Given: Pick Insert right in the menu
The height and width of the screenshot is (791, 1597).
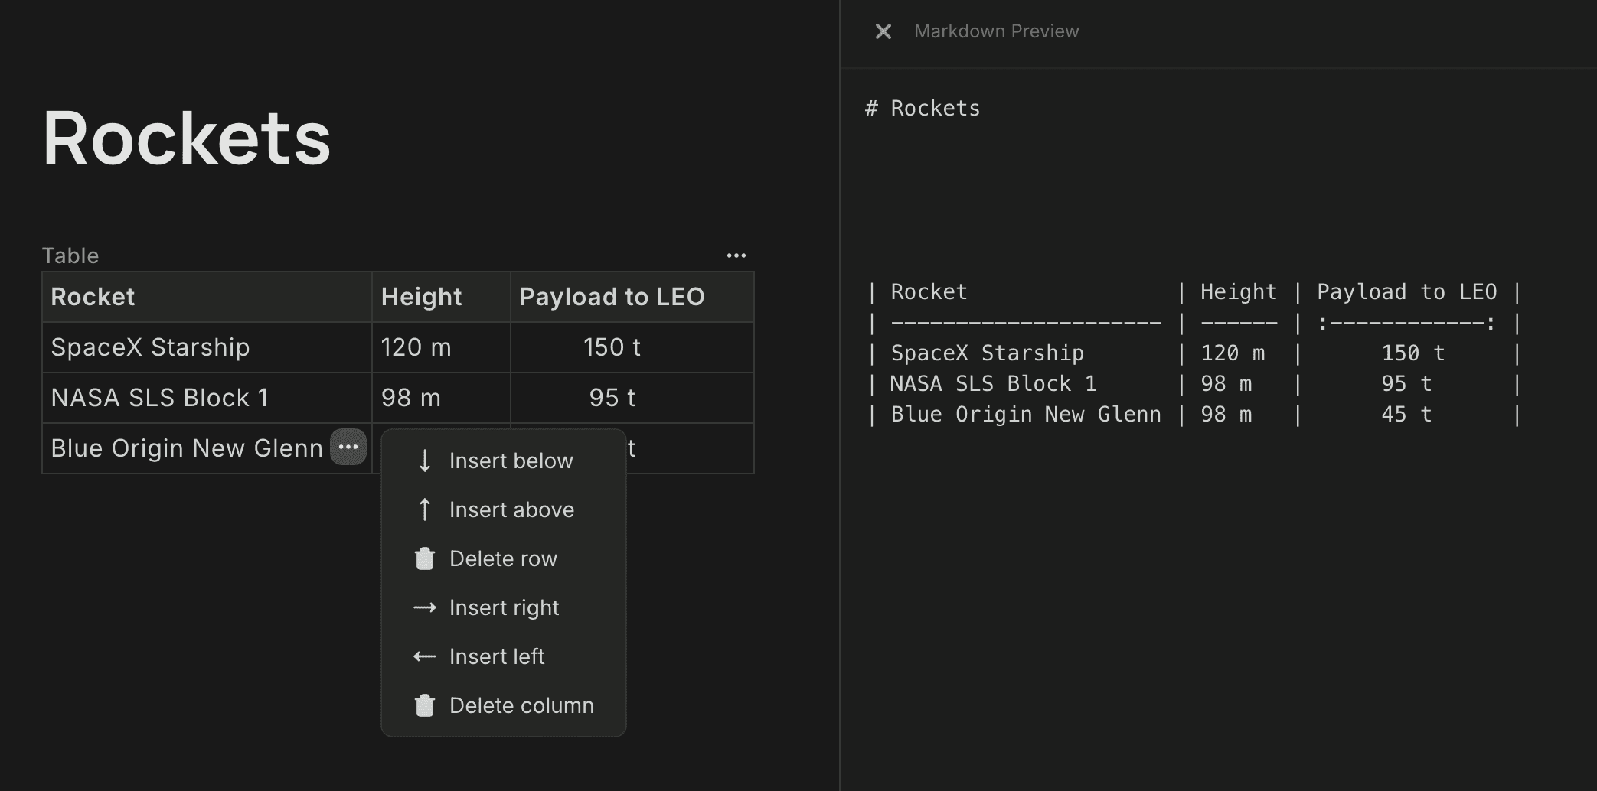Looking at the screenshot, I should coord(504,607).
